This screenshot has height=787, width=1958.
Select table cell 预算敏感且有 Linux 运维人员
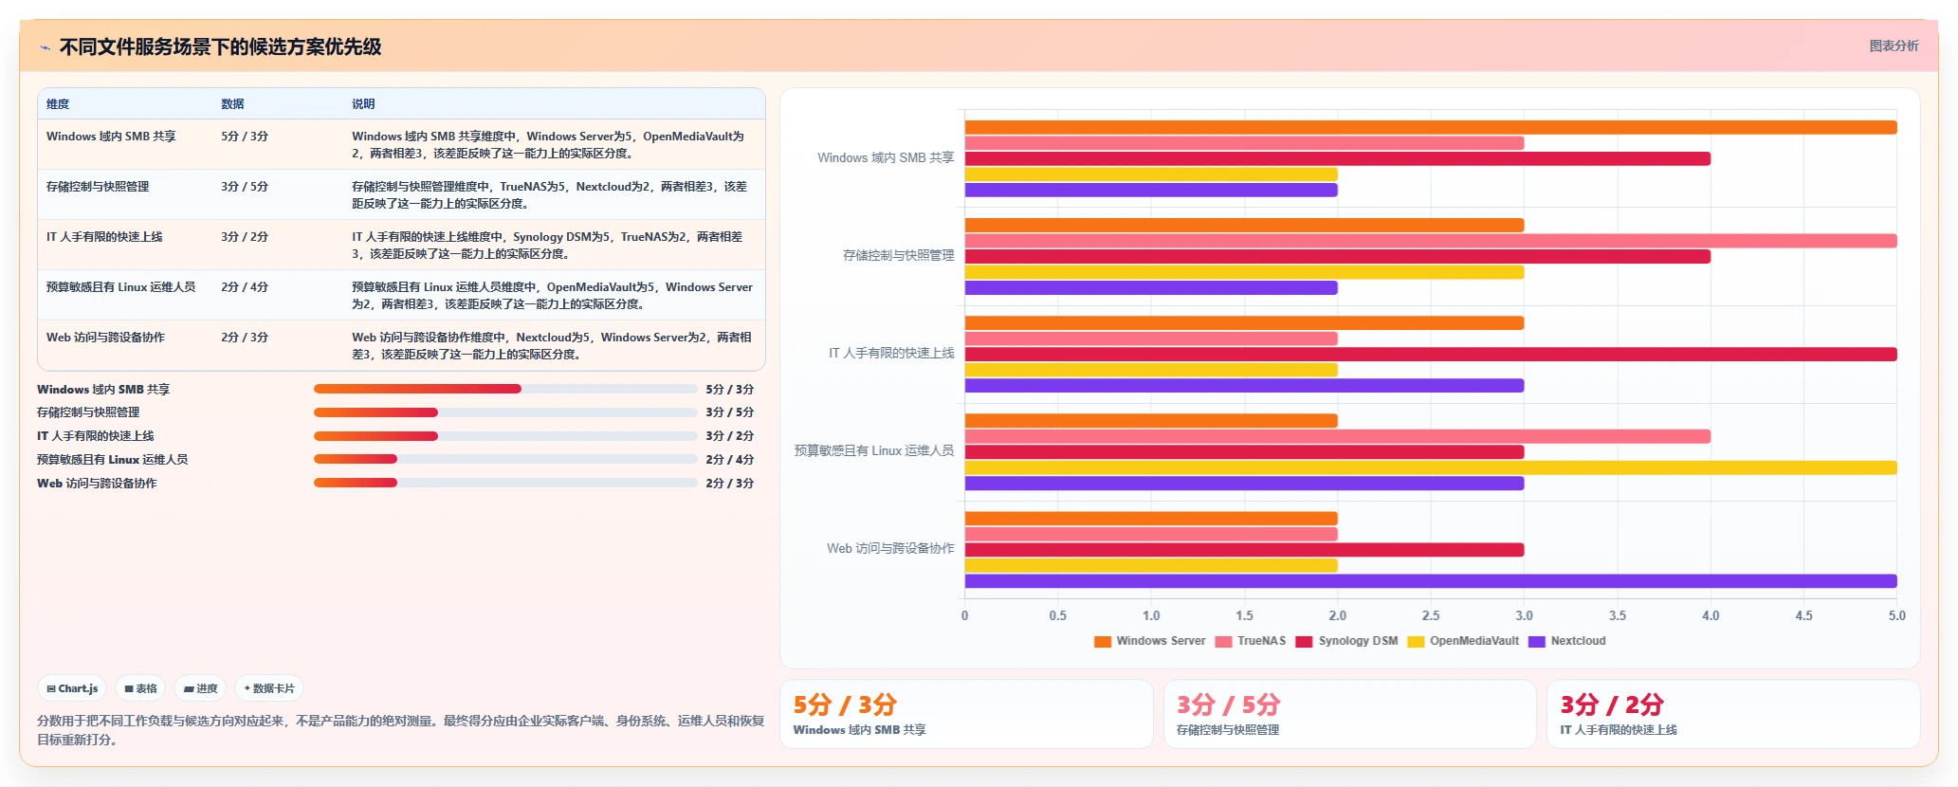point(120,287)
